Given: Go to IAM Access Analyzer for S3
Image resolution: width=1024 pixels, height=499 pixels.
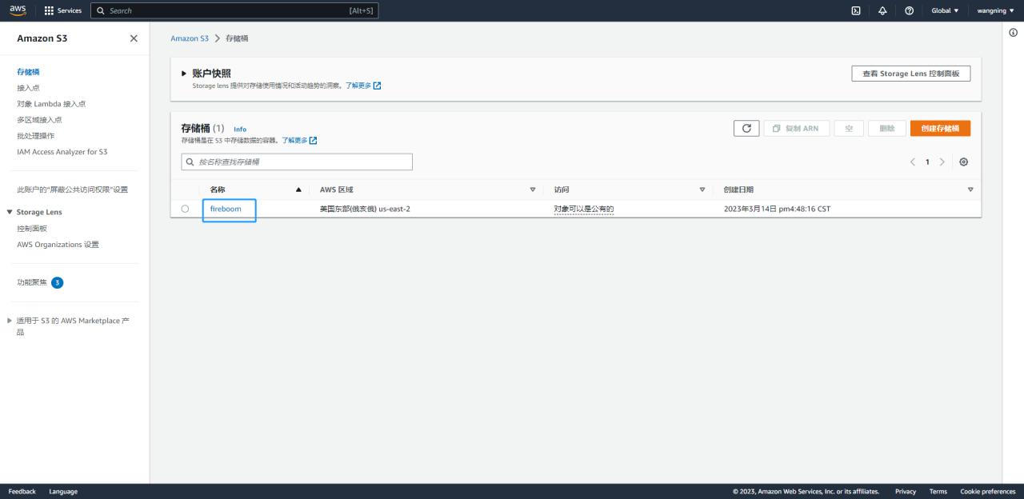Looking at the screenshot, I should coord(62,152).
